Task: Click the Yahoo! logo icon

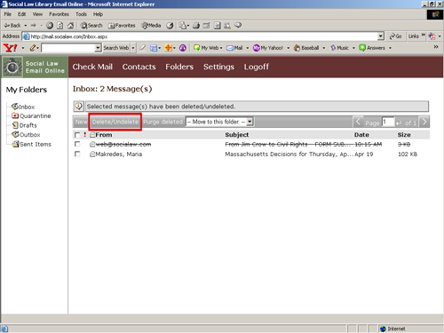Action: coord(11,48)
